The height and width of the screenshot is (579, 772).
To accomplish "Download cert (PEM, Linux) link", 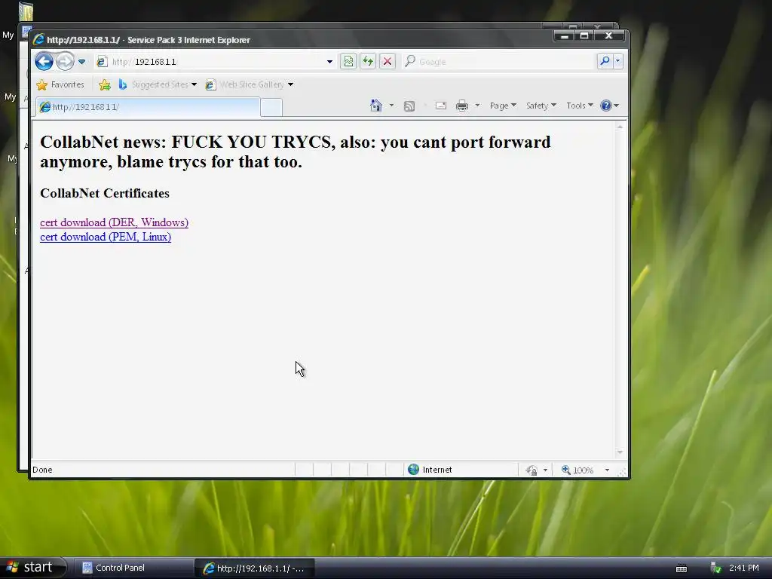I will (x=106, y=237).
